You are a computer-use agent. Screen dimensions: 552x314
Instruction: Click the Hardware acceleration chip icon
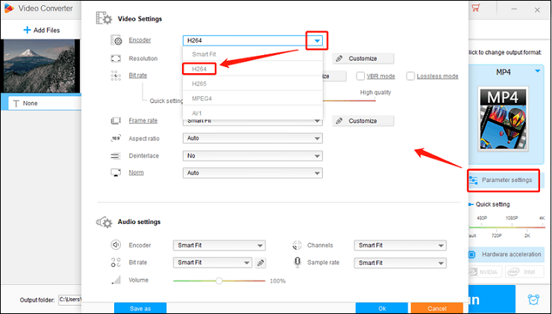pos(473,254)
